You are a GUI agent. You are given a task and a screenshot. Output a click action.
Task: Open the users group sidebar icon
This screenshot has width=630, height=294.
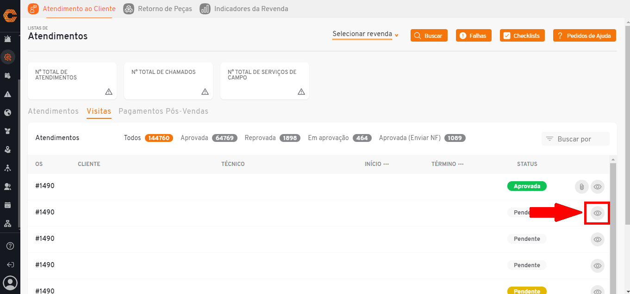click(7, 186)
